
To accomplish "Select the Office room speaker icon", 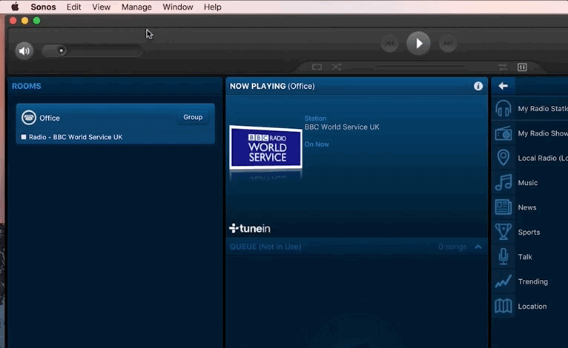I will click(29, 118).
